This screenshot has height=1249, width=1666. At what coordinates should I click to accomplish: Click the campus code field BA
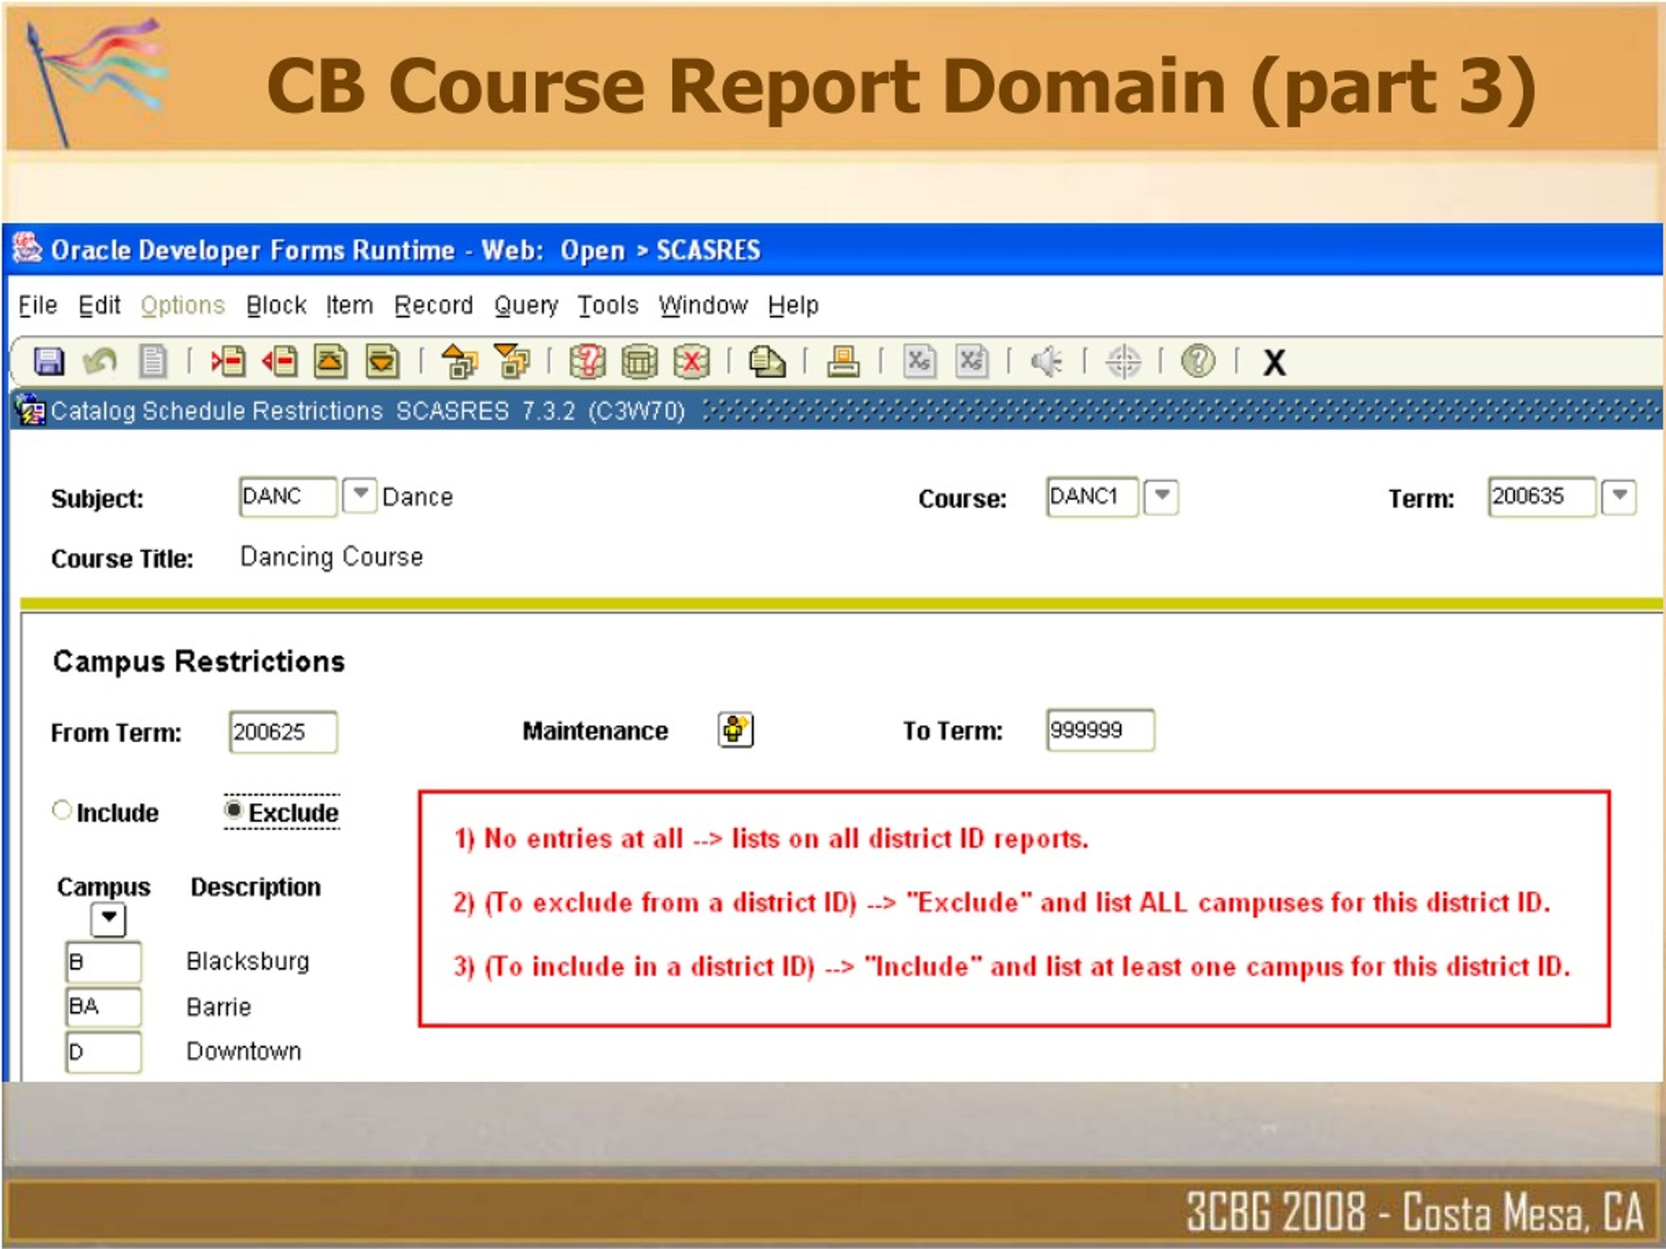[104, 1007]
